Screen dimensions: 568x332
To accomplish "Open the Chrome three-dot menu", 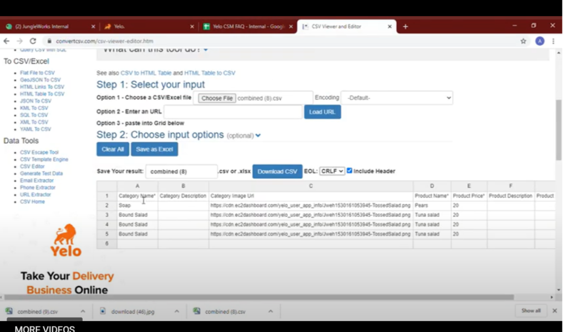I will 553,41.
